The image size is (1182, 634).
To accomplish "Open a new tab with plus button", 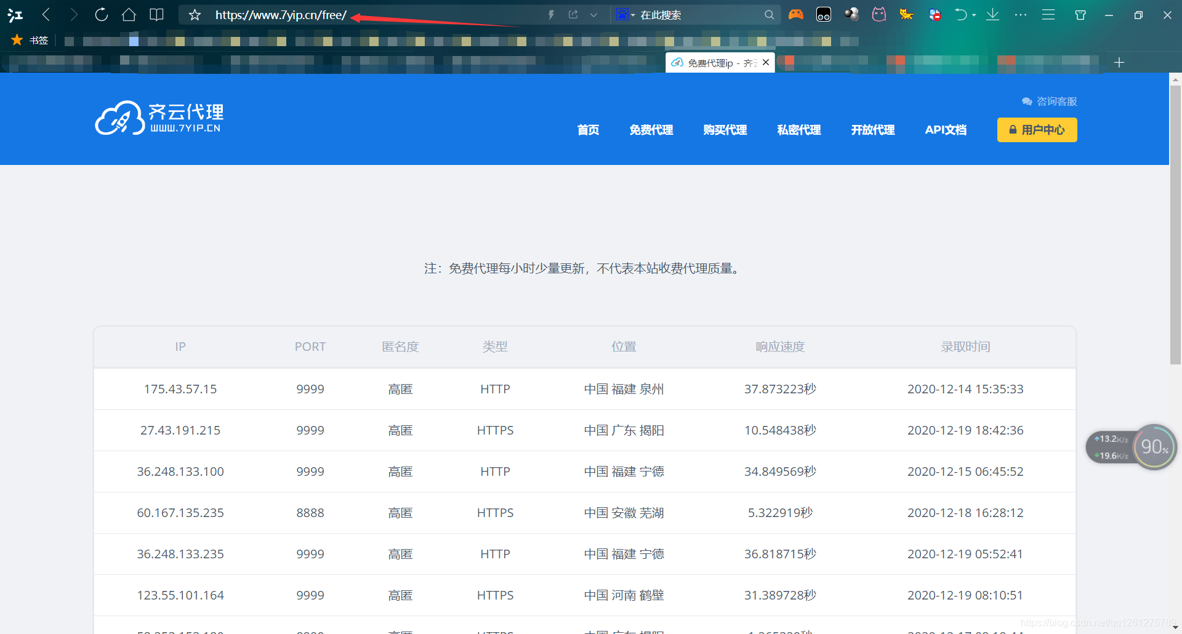I will point(1119,62).
